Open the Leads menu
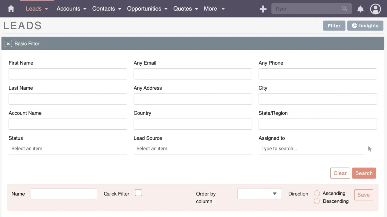The width and height of the screenshot is (387, 217). 34,8
